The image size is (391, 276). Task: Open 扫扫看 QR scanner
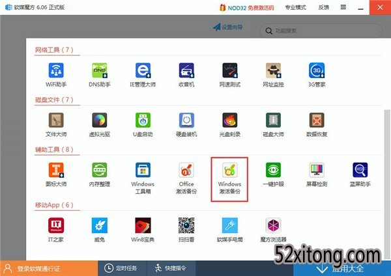point(186,225)
